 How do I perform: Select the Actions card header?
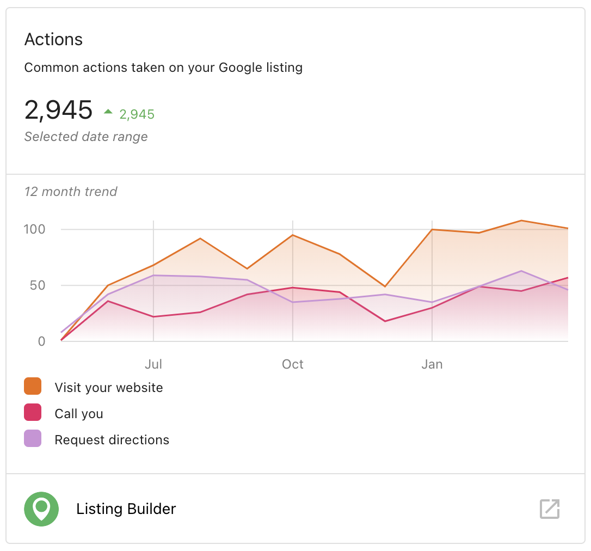pyautogui.click(x=53, y=39)
